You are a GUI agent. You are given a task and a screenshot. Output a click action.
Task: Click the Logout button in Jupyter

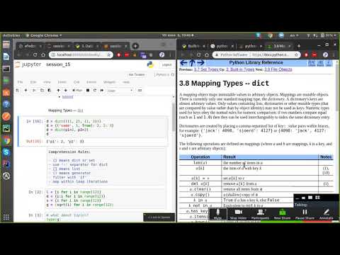[166, 64]
